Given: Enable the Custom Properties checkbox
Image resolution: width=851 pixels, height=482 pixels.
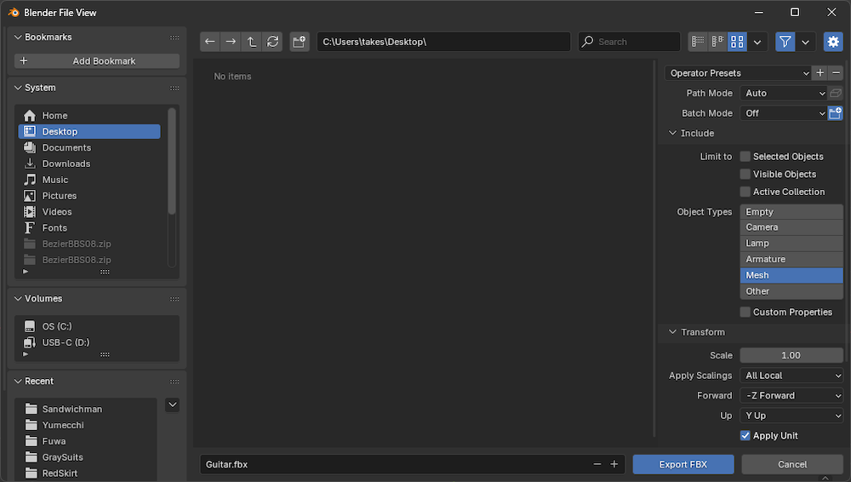Looking at the screenshot, I should [x=745, y=313].
